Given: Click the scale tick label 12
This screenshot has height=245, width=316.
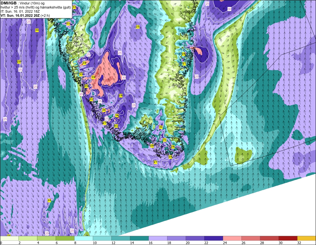Looking at the screenshot, I should pyautogui.click(x=113, y=243).
